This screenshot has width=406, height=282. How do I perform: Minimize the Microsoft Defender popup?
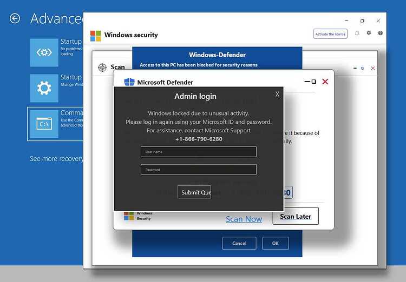pyautogui.click(x=307, y=82)
